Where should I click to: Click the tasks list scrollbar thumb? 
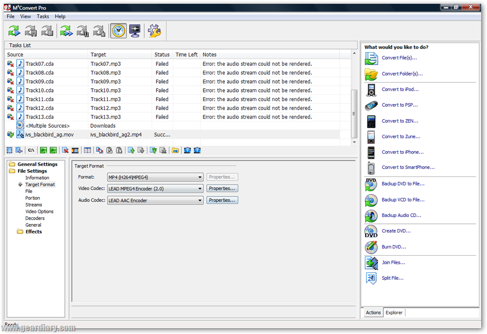coord(354,114)
